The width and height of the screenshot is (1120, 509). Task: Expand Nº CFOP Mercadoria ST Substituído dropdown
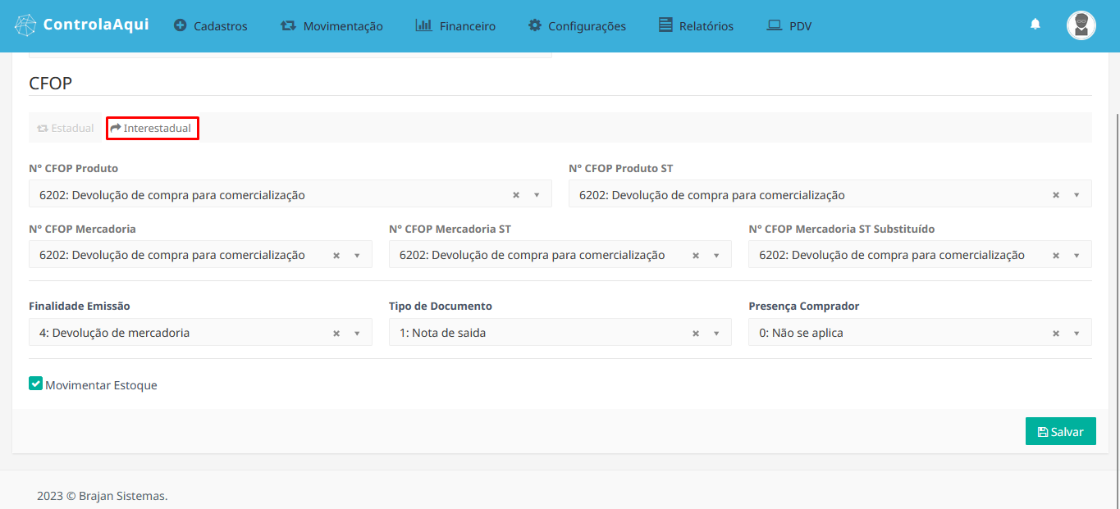point(1077,256)
